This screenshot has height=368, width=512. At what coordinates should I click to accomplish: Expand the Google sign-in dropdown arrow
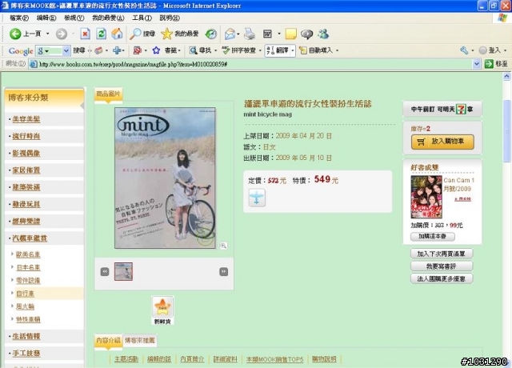coord(505,50)
